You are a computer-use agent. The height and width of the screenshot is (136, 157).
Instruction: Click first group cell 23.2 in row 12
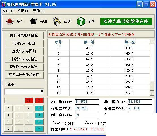[90, 87]
